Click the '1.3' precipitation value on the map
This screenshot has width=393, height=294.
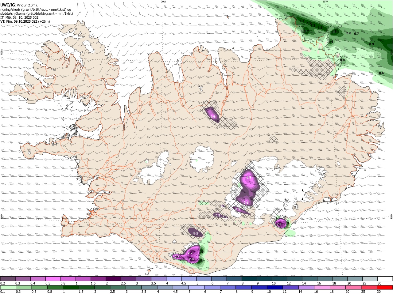click(320, 28)
